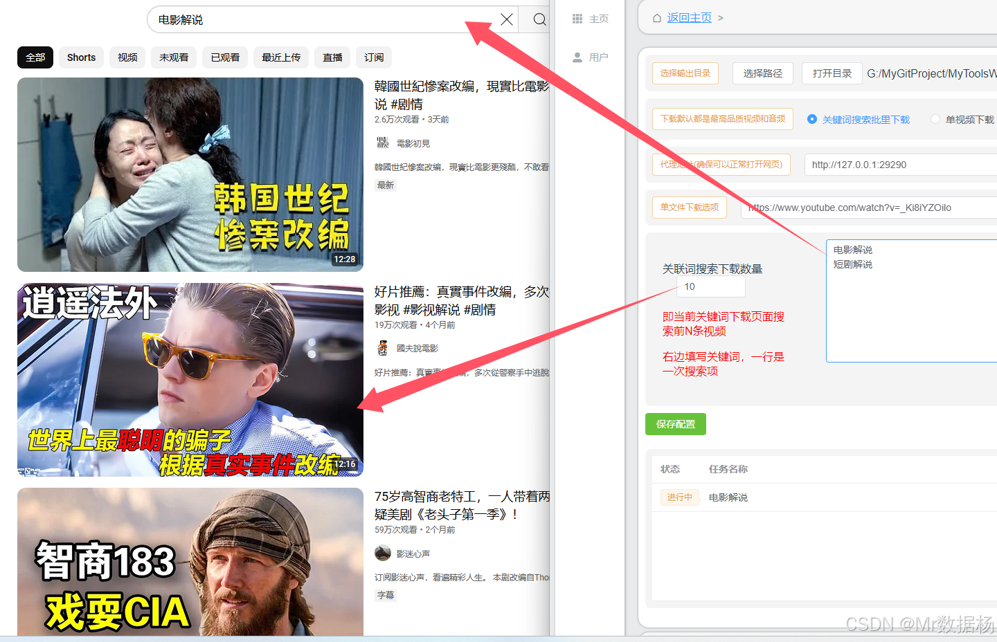
Task: Select the 未观看 filter chip
Action: pos(174,57)
